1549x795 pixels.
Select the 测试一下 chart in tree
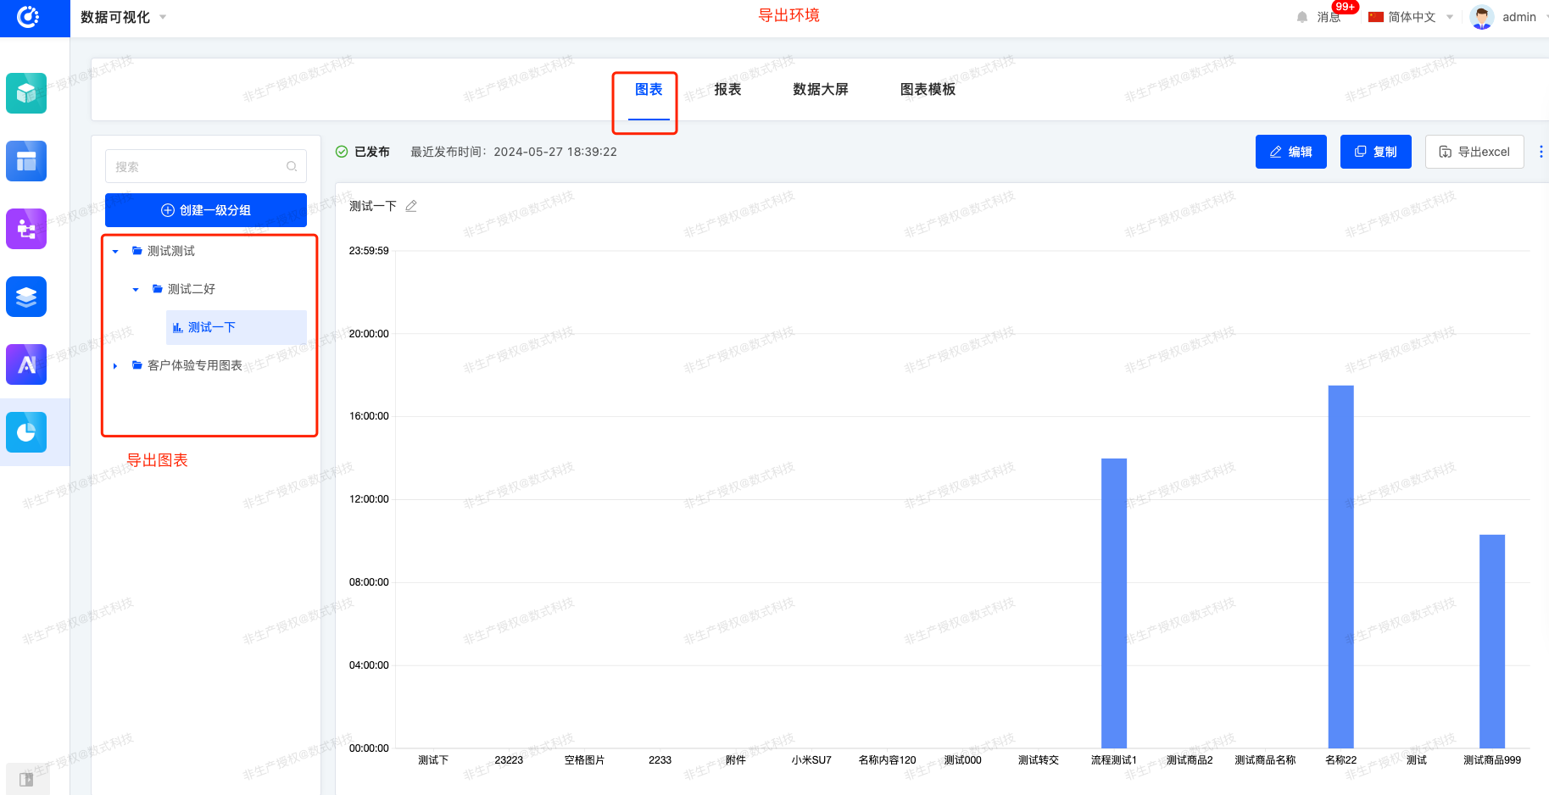coord(237,327)
